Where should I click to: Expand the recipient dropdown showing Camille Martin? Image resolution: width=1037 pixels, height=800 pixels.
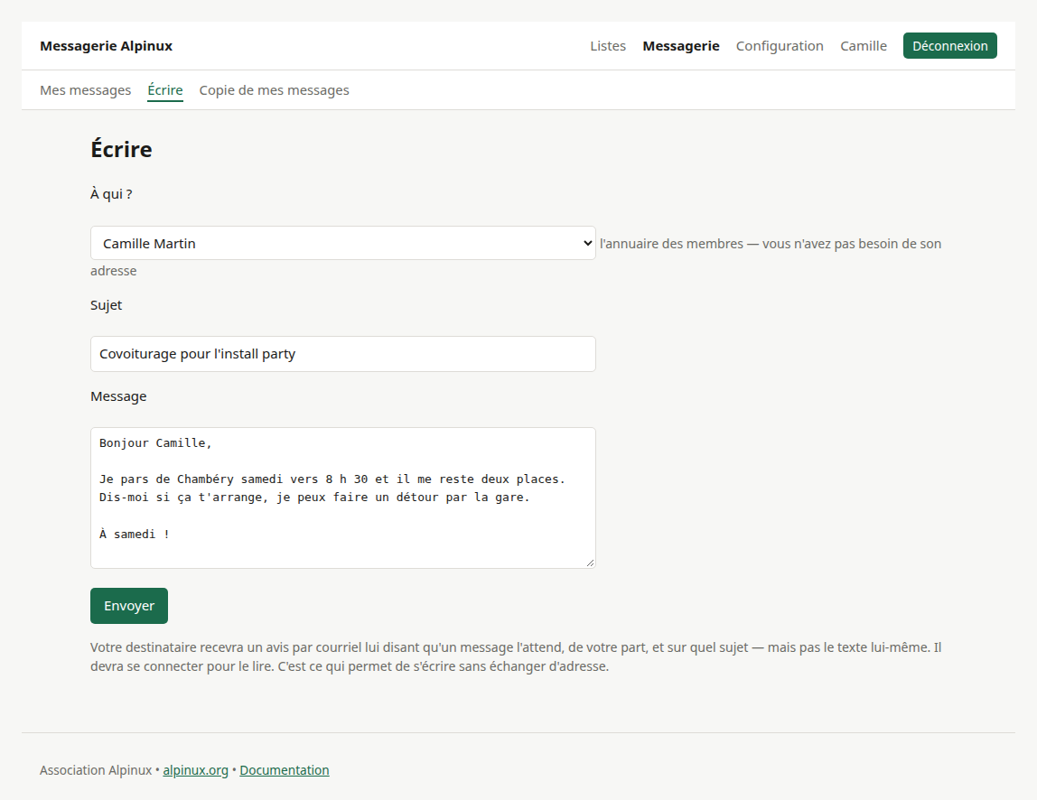(x=342, y=243)
